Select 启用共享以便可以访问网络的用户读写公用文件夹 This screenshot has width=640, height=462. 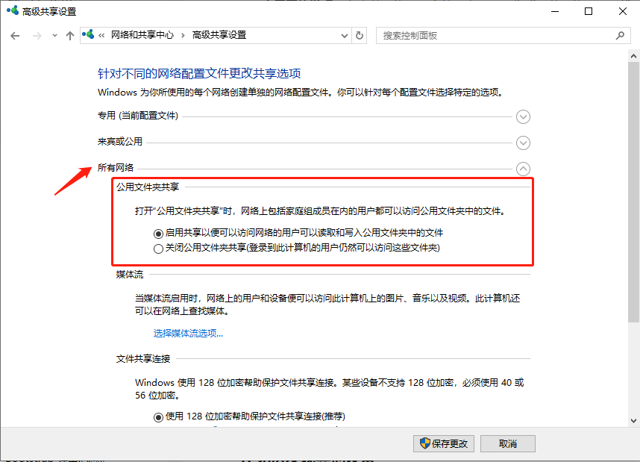(157, 234)
